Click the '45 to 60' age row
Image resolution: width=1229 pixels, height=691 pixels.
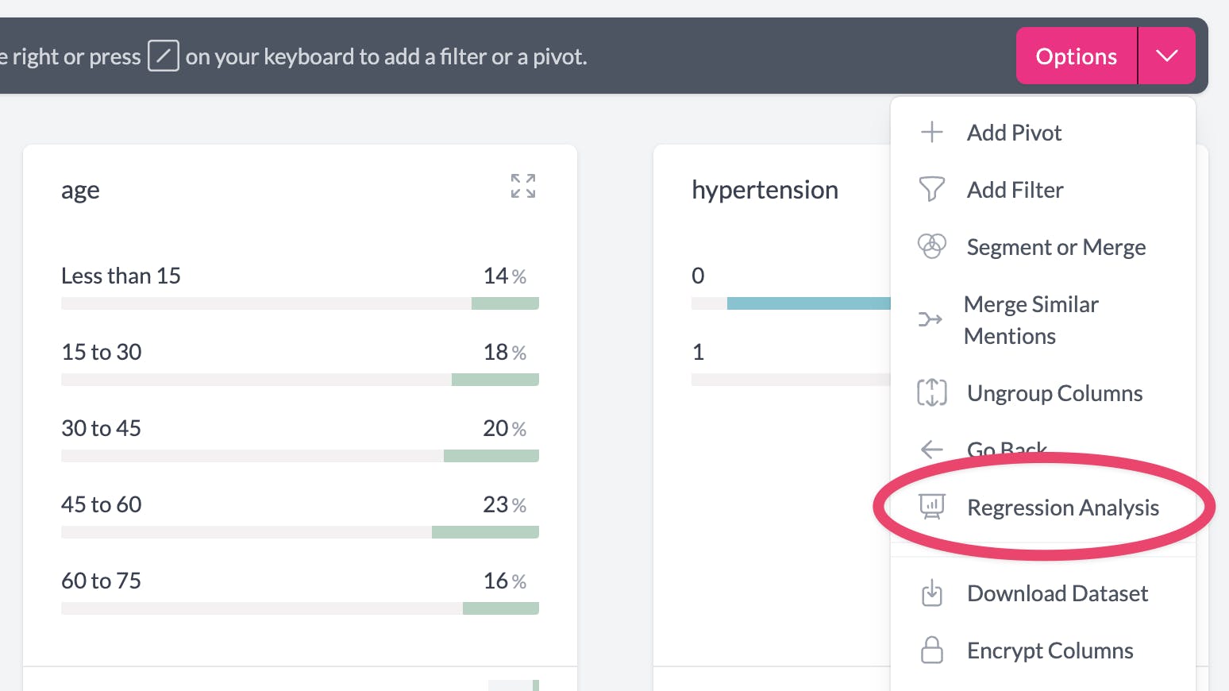(x=299, y=505)
